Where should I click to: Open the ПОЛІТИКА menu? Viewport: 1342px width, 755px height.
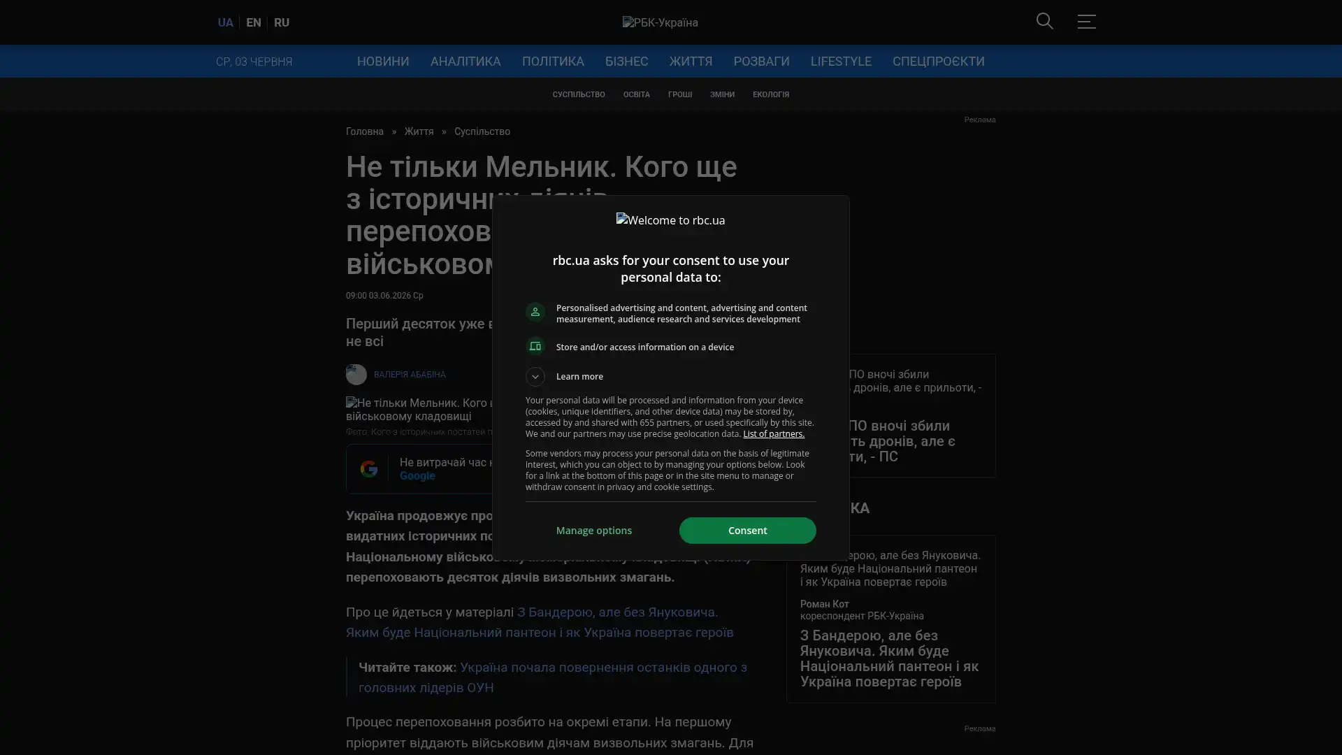553,62
